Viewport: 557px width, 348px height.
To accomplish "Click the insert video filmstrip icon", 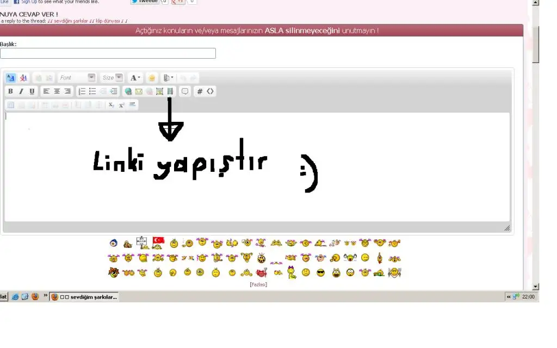I will click(170, 91).
